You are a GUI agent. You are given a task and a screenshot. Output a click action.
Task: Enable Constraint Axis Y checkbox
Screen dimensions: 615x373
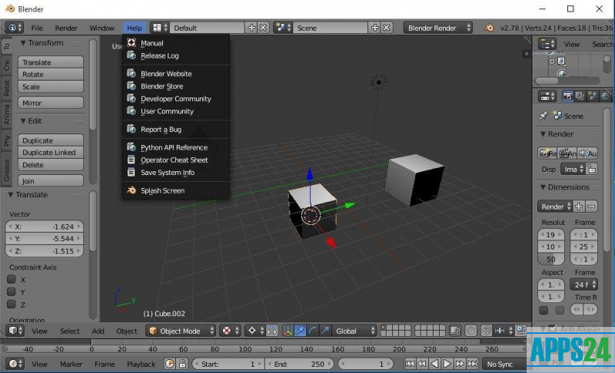point(12,292)
